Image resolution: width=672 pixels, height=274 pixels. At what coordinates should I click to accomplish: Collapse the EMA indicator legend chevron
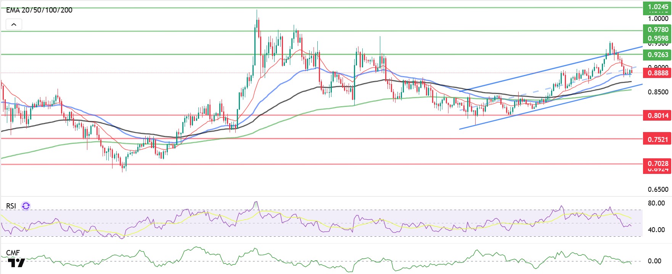point(14,25)
